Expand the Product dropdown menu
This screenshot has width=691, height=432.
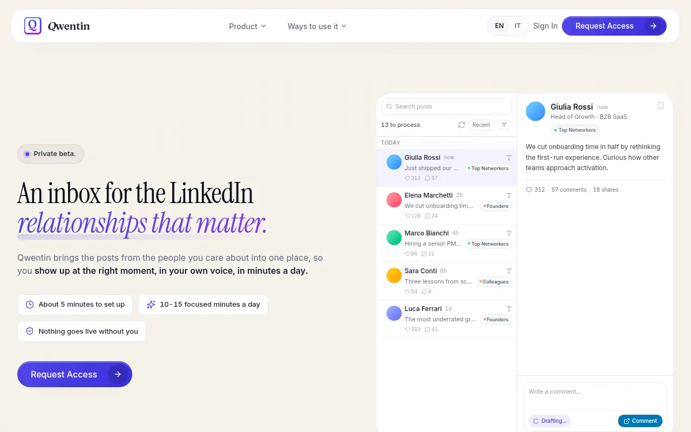pyautogui.click(x=247, y=26)
